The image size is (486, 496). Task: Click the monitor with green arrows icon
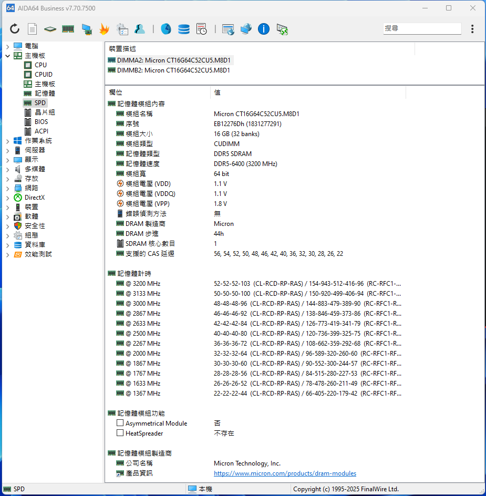point(282,29)
